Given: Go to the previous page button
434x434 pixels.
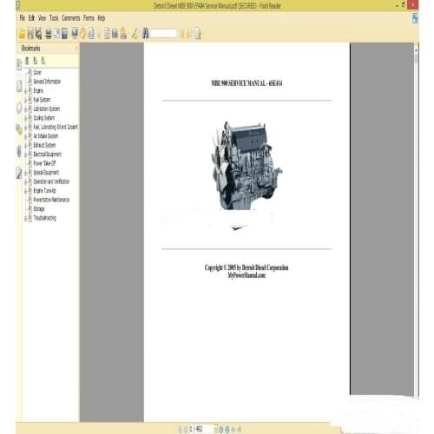Looking at the screenshot, I should 186,430.
